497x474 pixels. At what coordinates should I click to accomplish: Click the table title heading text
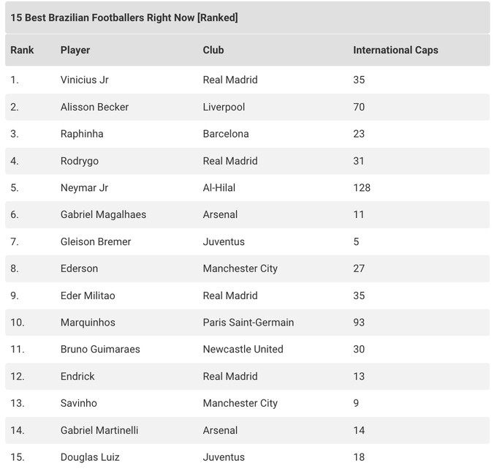[124, 18]
